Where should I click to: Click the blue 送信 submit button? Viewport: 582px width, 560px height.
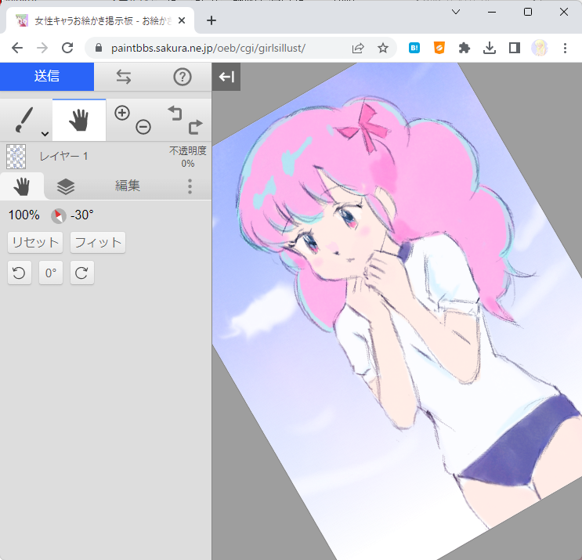click(47, 77)
